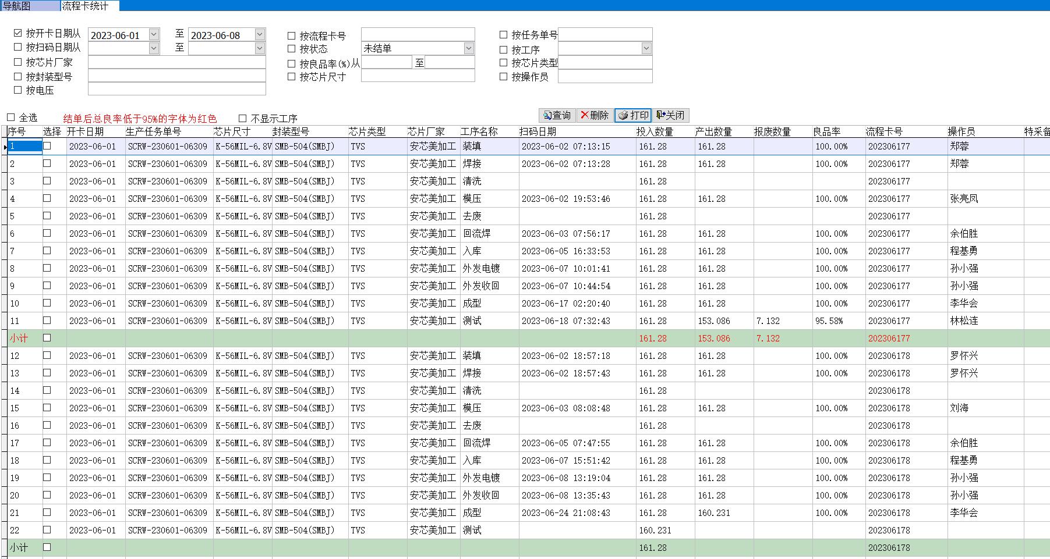The image size is (1050, 559).
Task: Open the start date 2023-06-01 dropdown
Action: 154,35
